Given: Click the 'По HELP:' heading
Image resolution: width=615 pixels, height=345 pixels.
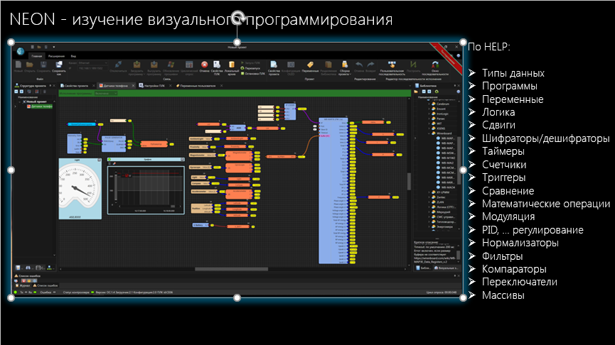Looking at the screenshot, I should tap(489, 47).
